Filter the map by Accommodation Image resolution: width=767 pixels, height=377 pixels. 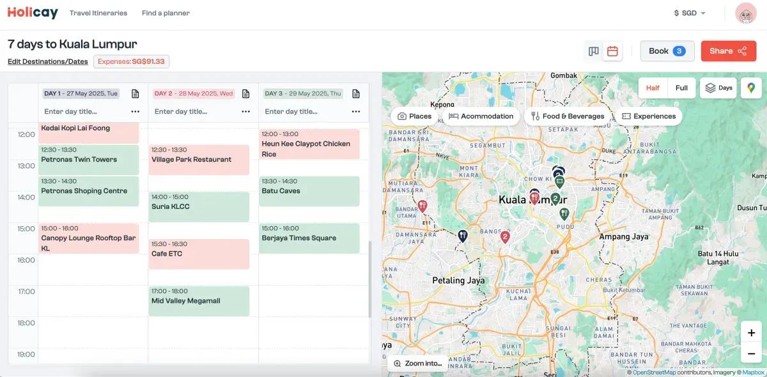pos(481,116)
